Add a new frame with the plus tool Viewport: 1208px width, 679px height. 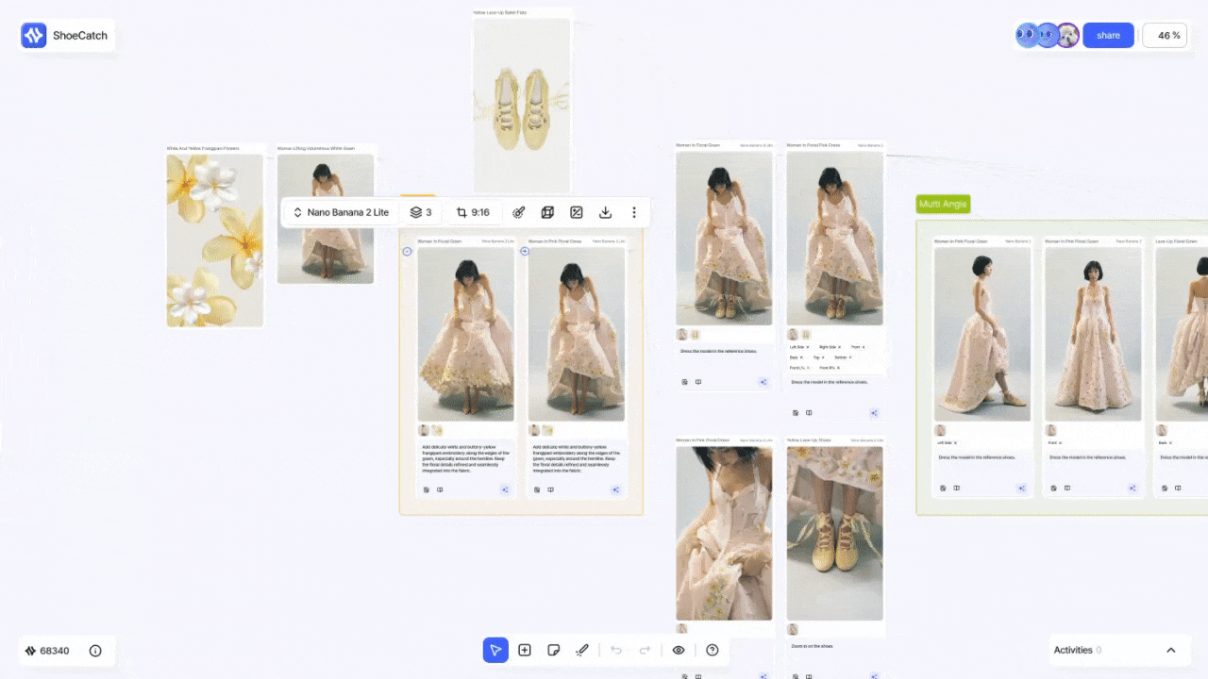(x=525, y=650)
